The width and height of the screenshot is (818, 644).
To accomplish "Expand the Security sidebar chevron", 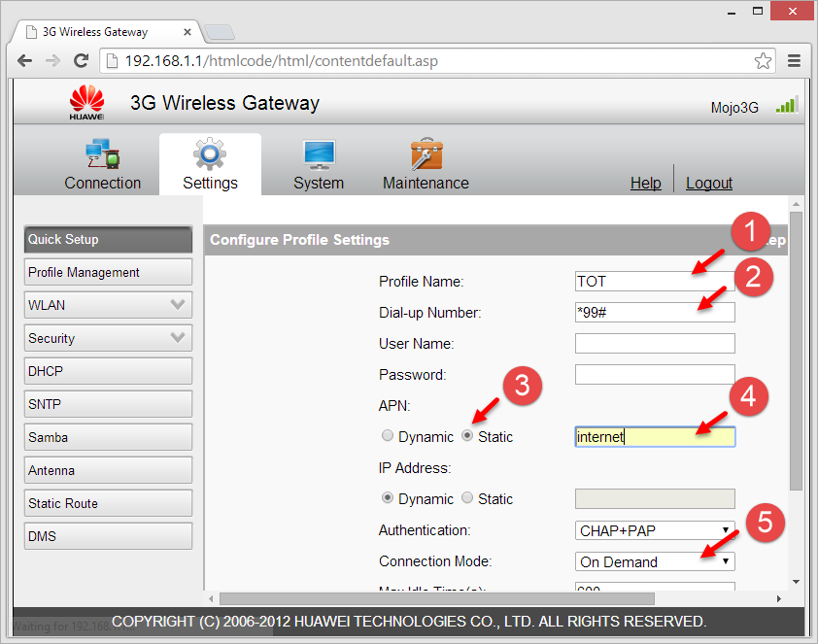I will point(178,338).
